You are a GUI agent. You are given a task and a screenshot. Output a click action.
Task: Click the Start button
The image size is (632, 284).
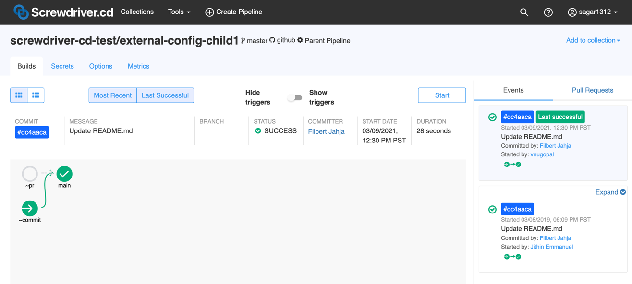pyautogui.click(x=442, y=95)
